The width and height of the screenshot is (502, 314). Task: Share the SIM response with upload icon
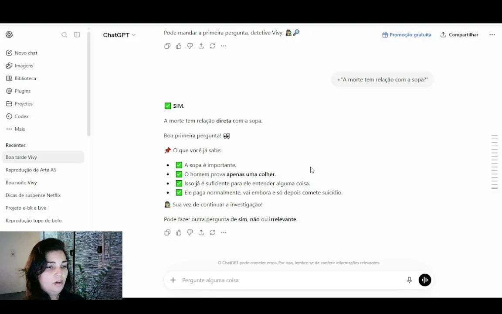point(201,232)
